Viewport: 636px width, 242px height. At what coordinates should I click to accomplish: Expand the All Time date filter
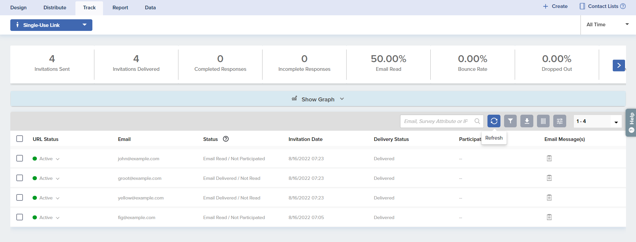click(607, 25)
